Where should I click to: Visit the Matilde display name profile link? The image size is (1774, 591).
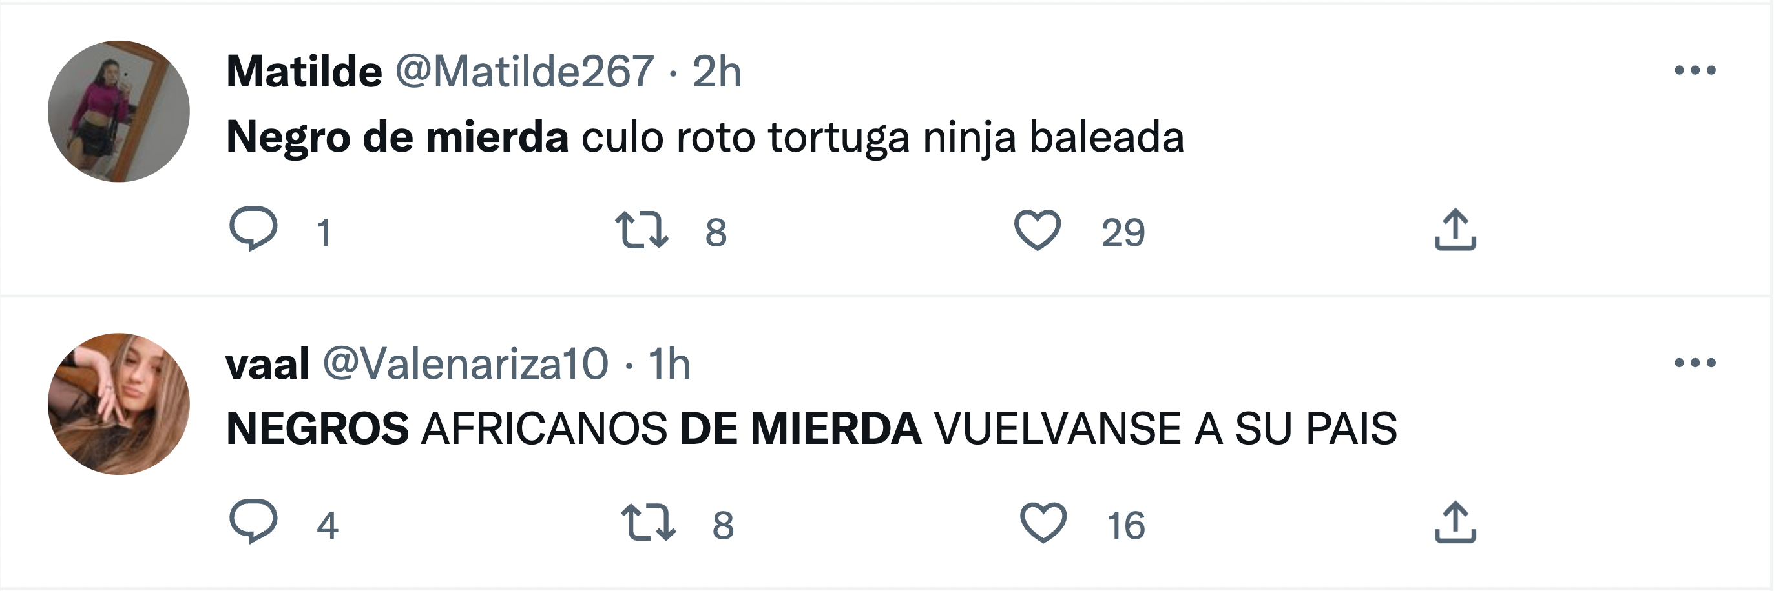(304, 71)
